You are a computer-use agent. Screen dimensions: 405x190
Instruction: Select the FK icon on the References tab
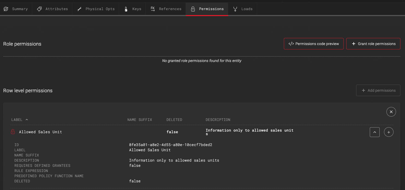point(153,9)
